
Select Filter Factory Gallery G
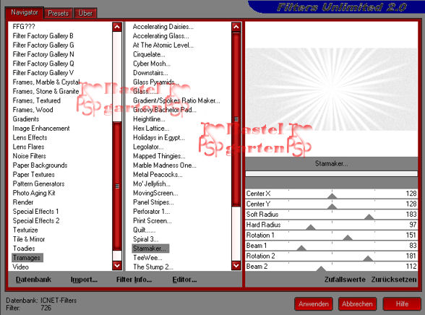pos(43,45)
